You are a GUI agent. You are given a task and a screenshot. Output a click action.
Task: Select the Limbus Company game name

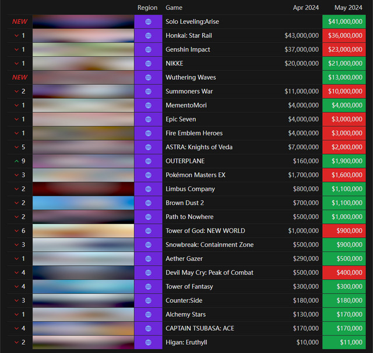[190, 189]
